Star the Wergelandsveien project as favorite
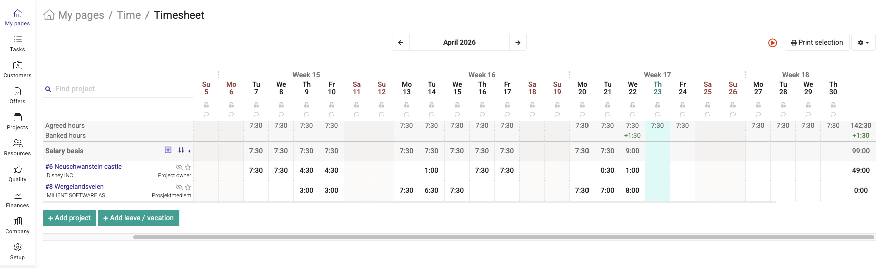The width and height of the screenshot is (882, 268). tap(188, 187)
